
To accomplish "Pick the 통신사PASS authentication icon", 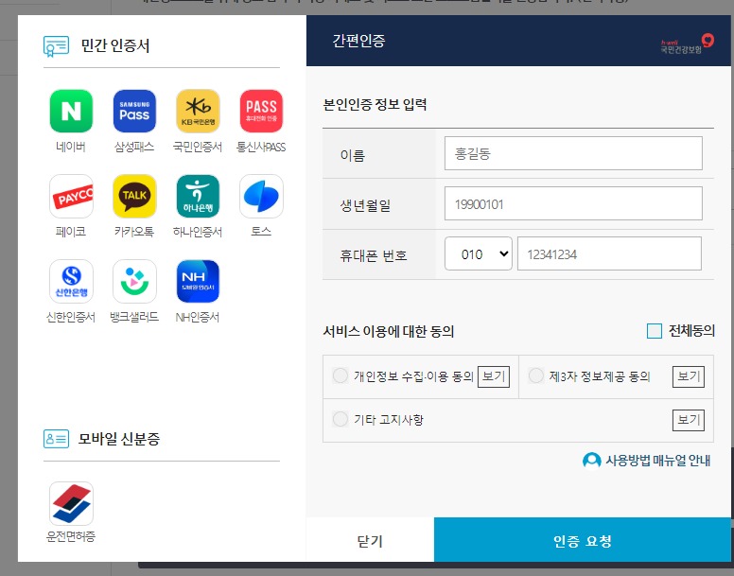I will [261, 111].
